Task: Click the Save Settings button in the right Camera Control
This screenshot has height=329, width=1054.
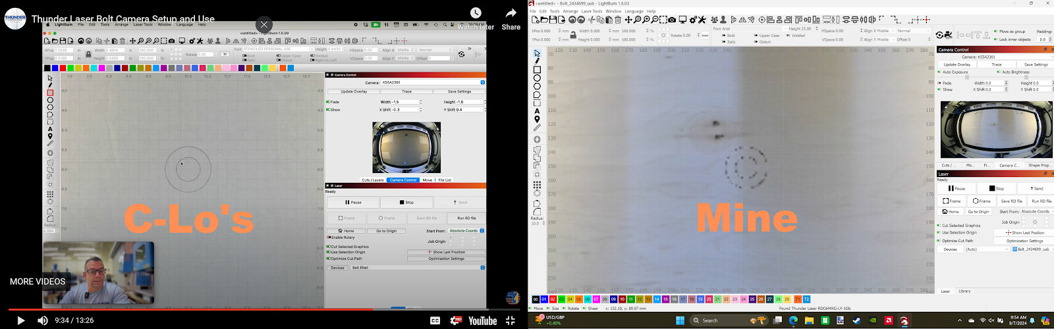Action: coord(1036,64)
